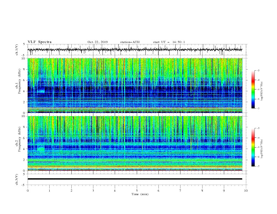
Task: Click the "-5" tick on upper colorbar
Action: tap(258, 90)
